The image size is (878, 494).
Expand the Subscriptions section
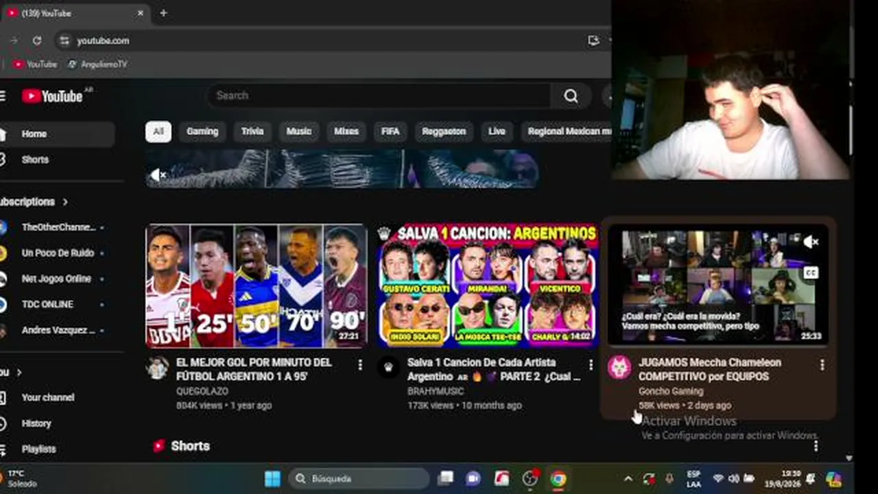coord(34,202)
